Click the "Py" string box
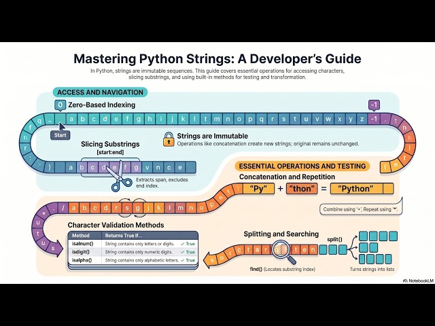Viewport: 435px width, 326px height. [x=258, y=189]
